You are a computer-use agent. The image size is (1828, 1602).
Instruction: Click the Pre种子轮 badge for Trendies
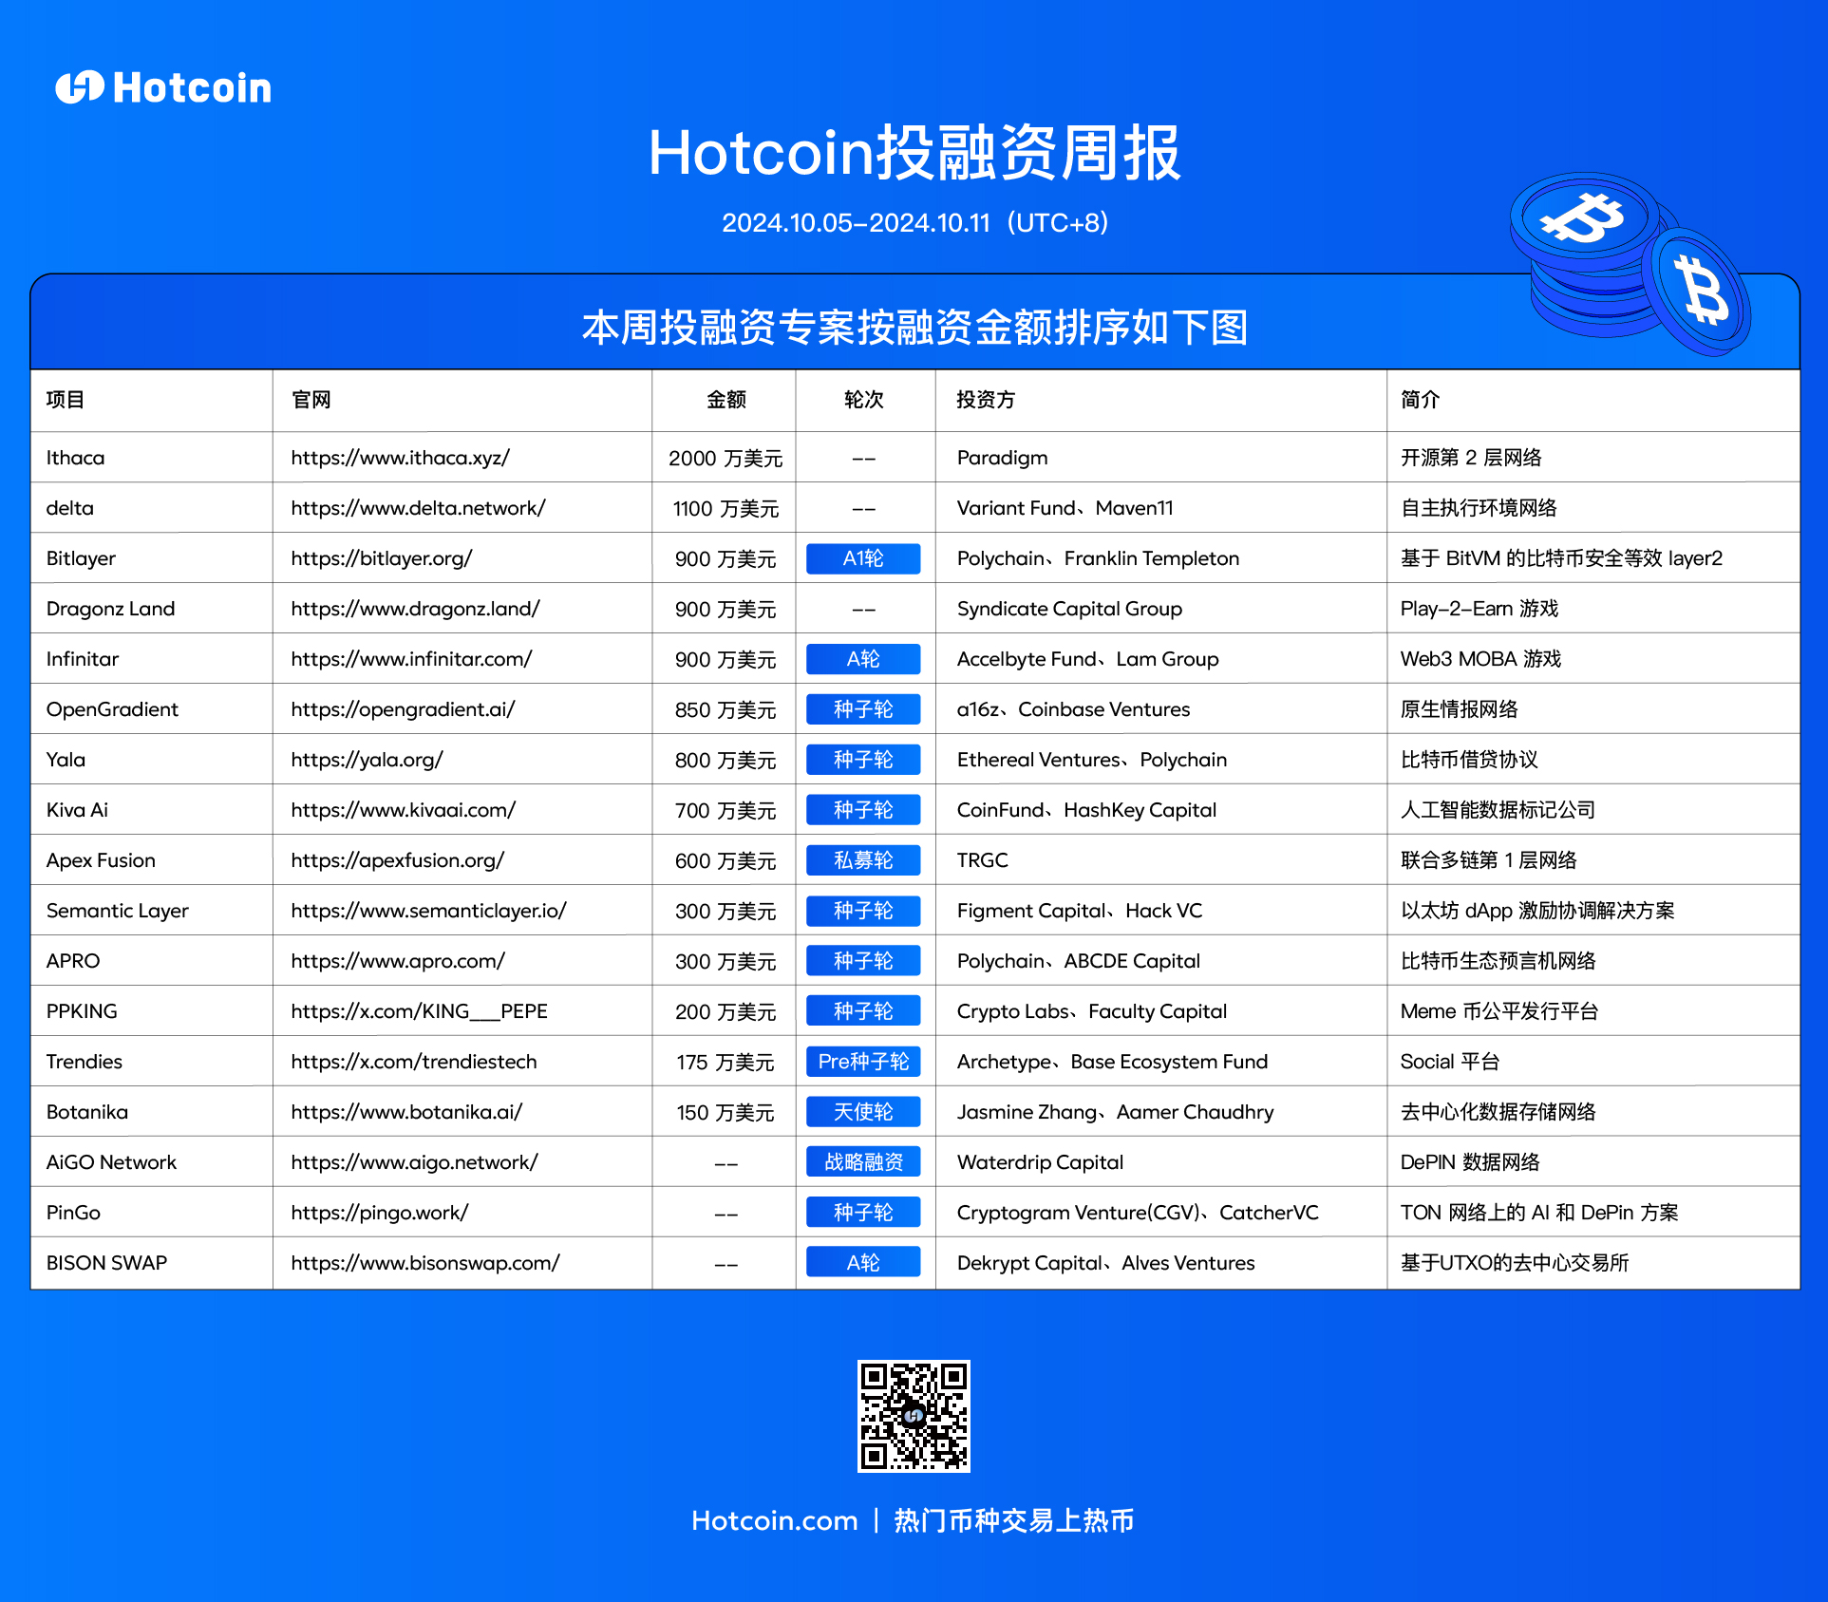click(x=863, y=1062)
